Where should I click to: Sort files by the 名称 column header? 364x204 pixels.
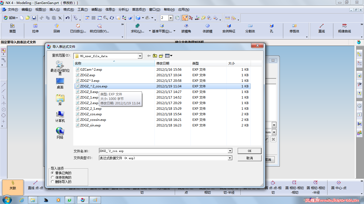click(114, 63)
